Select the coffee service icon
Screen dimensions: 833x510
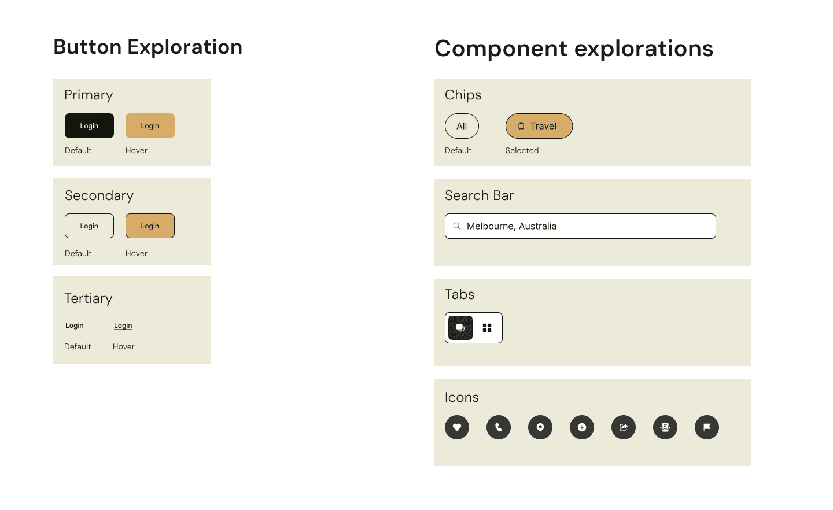(665, 427)
